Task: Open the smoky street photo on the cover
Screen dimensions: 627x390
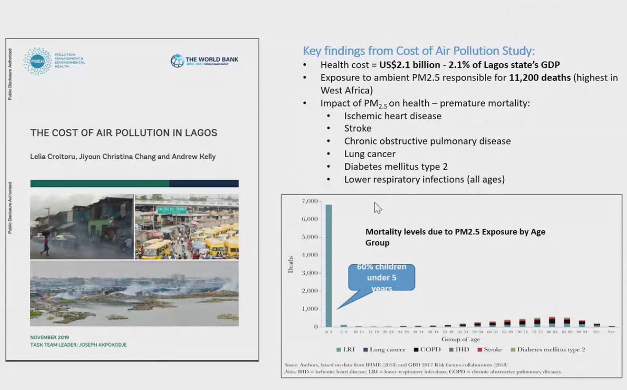Action: pos(82,226)
